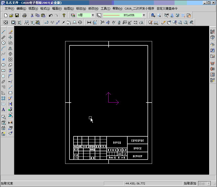Select the Ellipse drawing tool
217x187 pixels.
click(x=3, y=65)
